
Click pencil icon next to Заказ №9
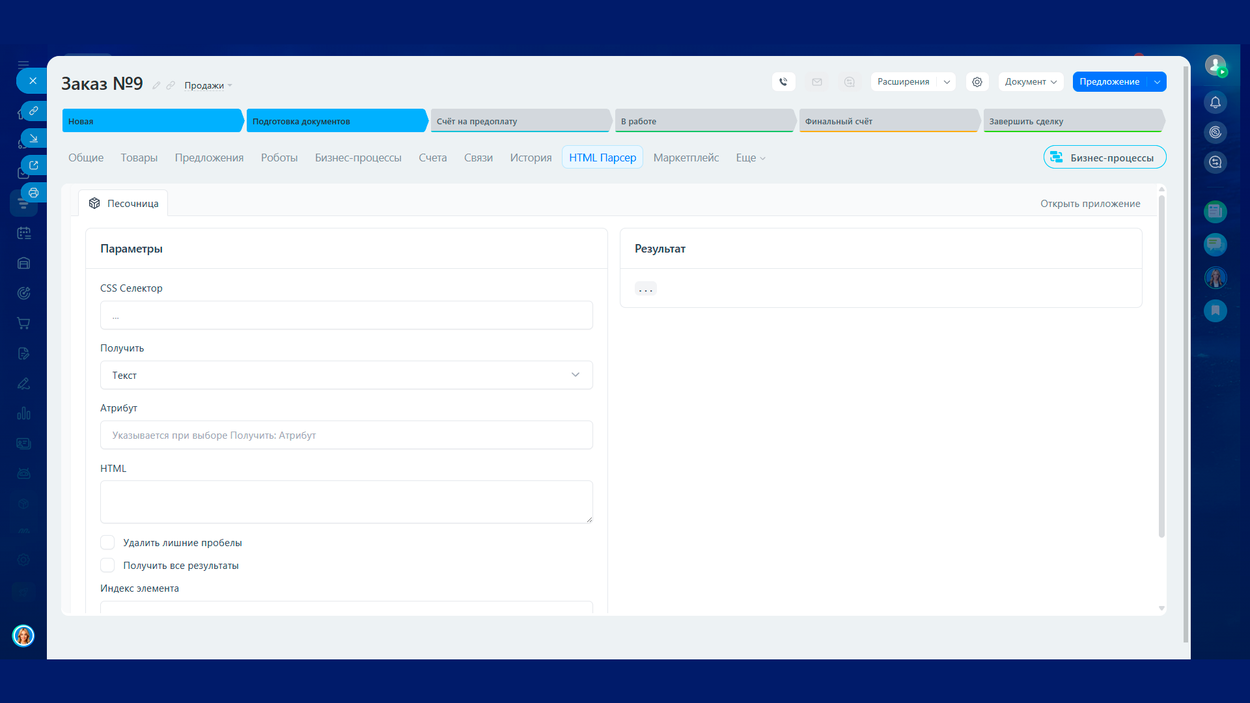[x=156, y=85]
